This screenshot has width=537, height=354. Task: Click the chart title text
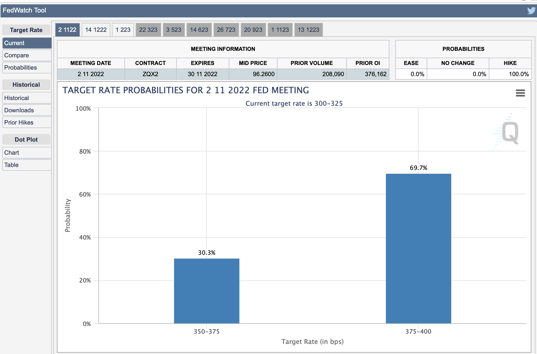pyautogui.click(x=185, y=90)
